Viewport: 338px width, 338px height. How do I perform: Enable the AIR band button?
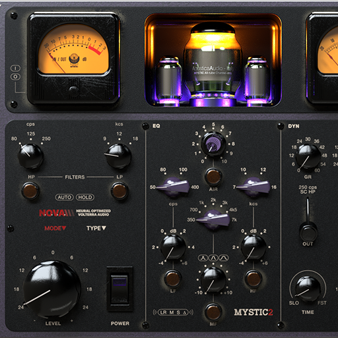click(x=213, y=176)
